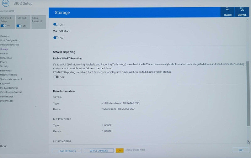Open System Management section
This screenshot has height=158, width=251.
pyautogui.click(x=11, y=79)
